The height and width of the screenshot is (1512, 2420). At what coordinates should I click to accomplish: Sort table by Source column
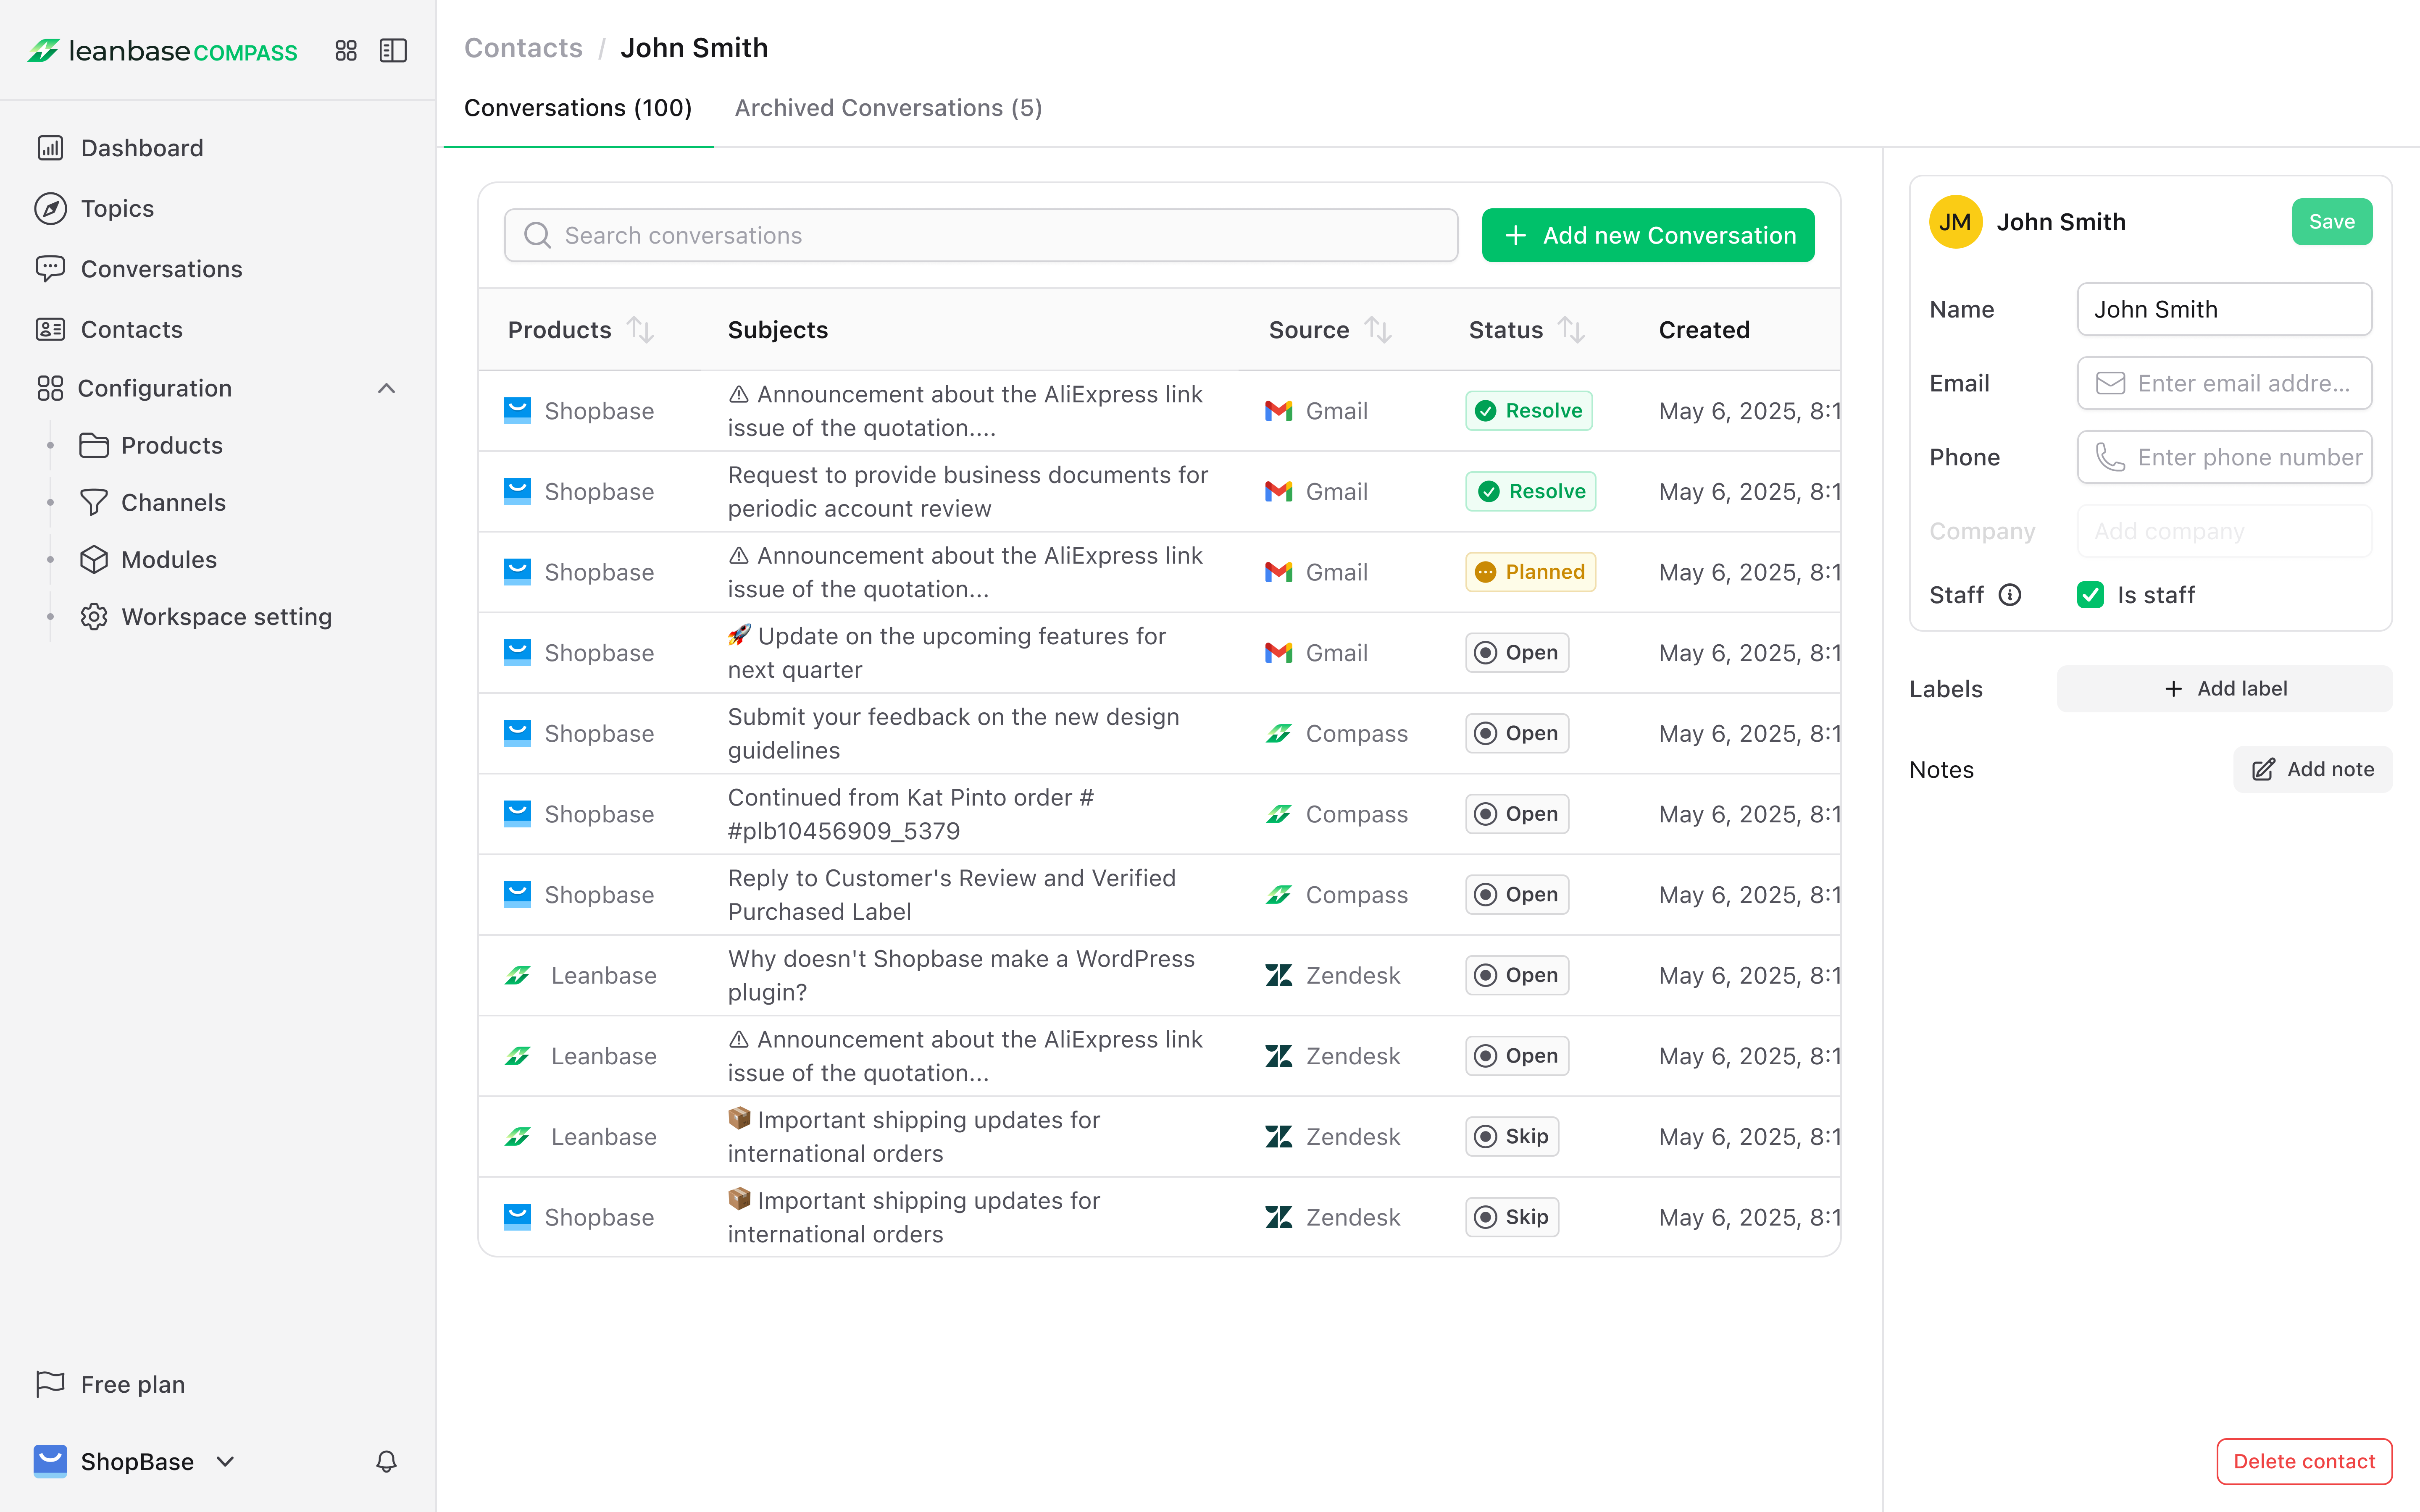(x=1378, y=330)
